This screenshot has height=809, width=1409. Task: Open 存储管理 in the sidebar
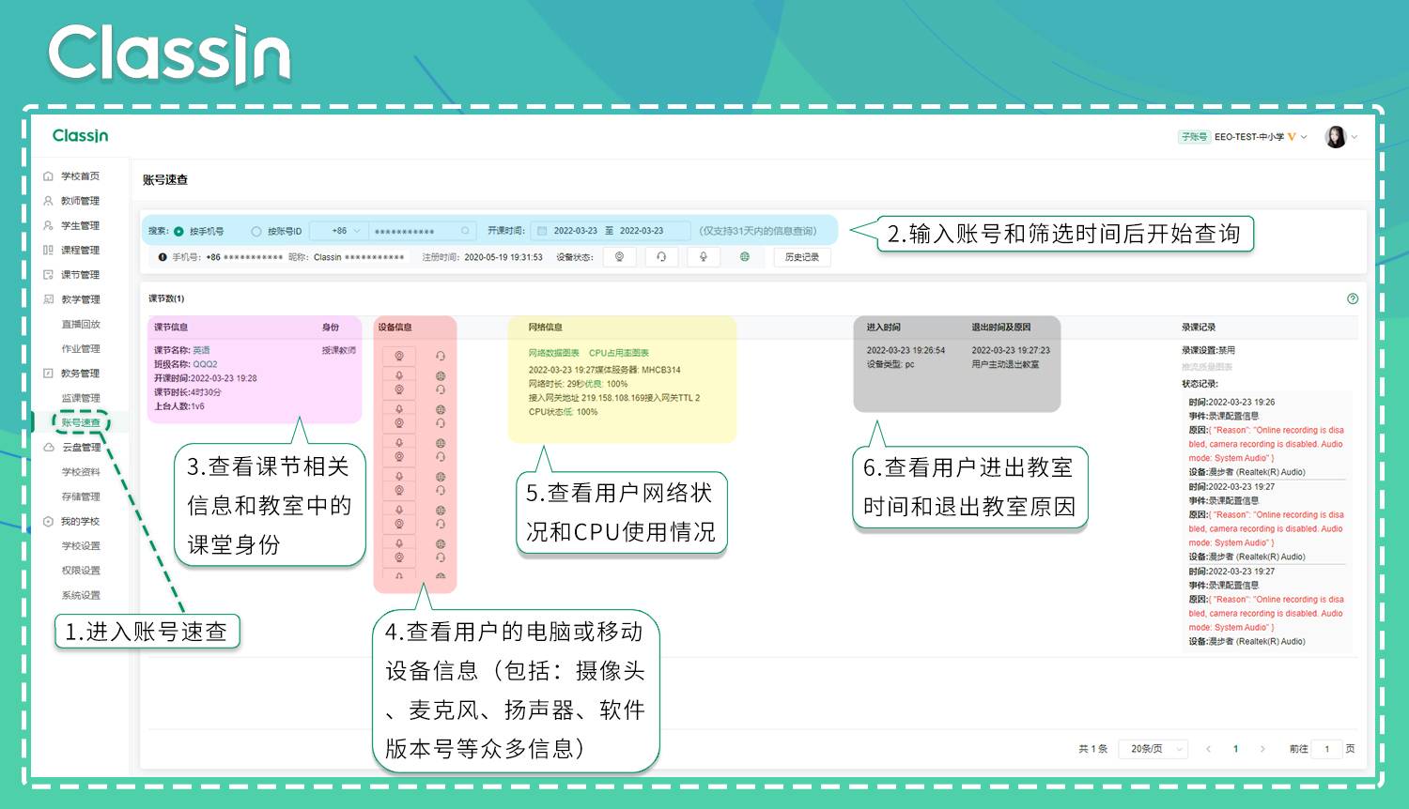(x=81, y=496)
